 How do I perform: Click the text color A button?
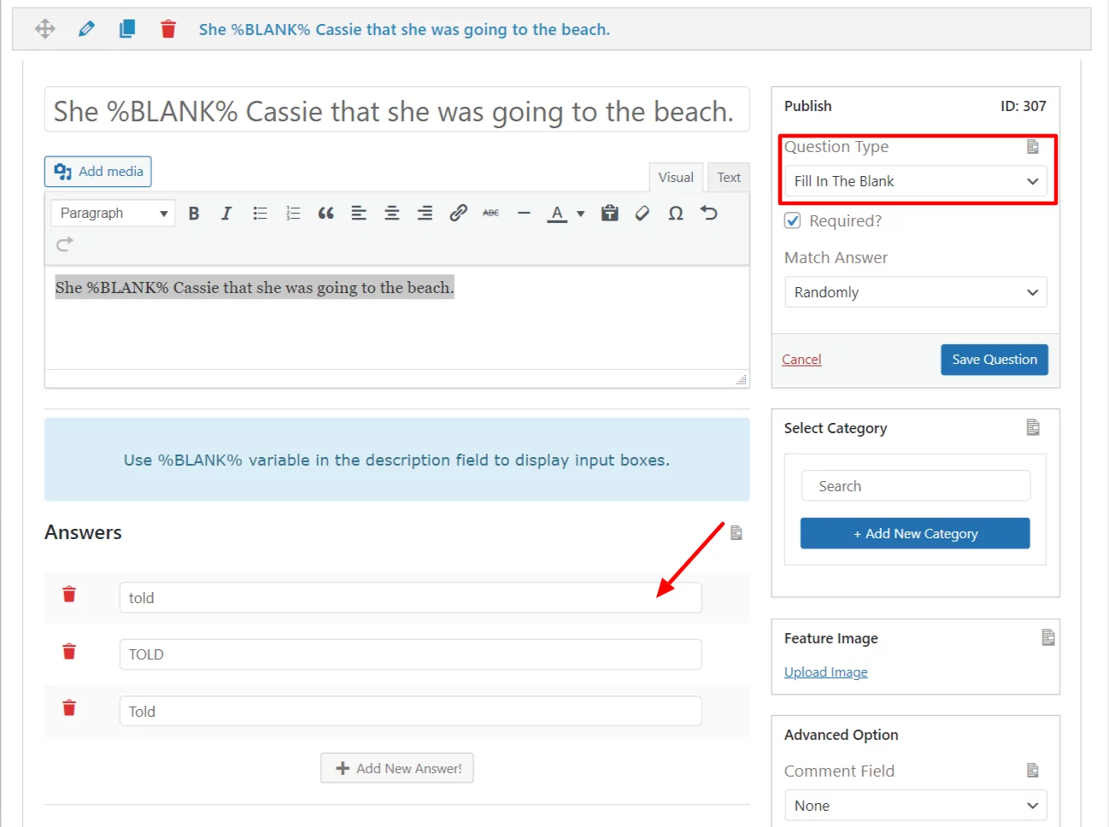point(557,214)
